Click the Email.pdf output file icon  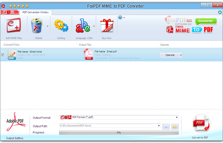89,54
